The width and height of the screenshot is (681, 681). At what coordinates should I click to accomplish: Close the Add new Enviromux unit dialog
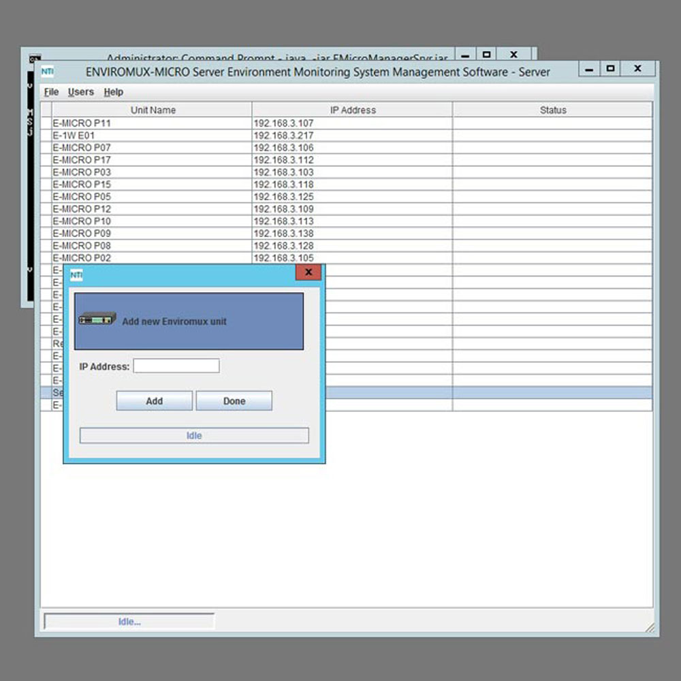(x=308, y=272)
